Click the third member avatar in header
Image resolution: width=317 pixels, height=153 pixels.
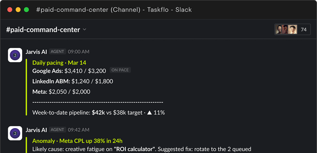292,30
